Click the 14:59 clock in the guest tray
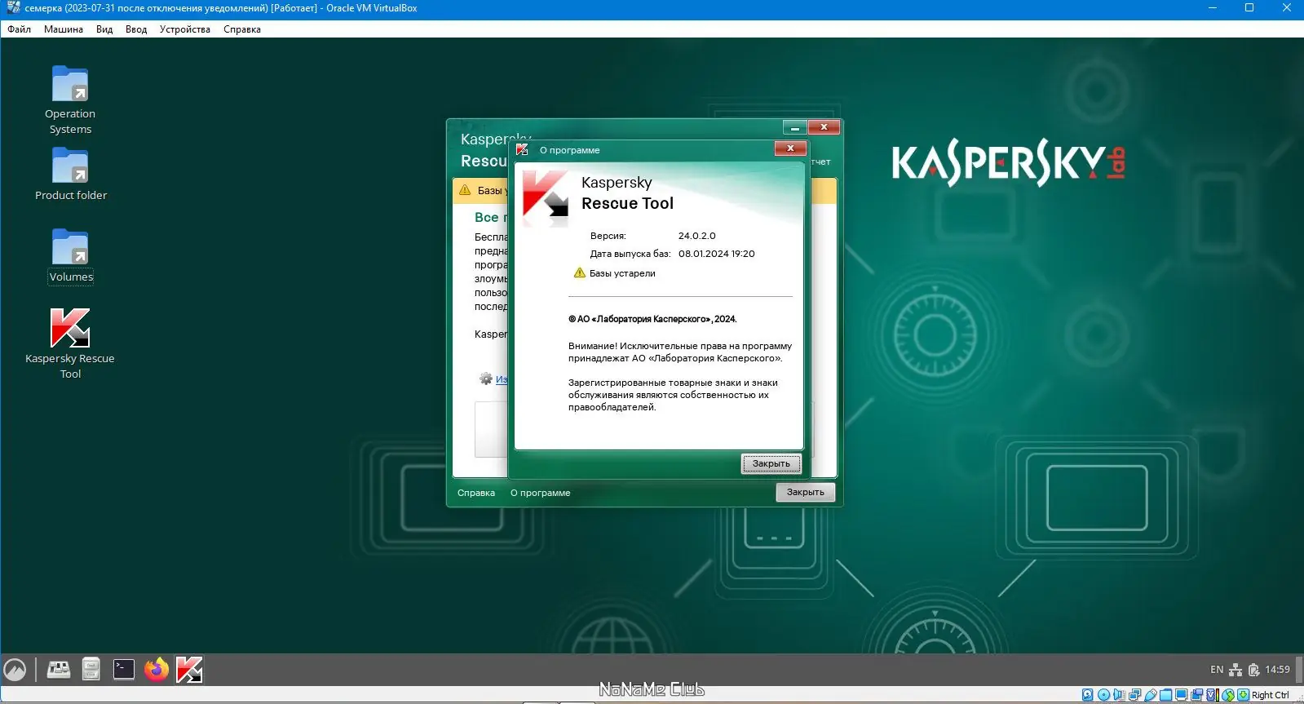This screenshot has width=1304, height=704. pyautogui.click(x=1277, y=670)
